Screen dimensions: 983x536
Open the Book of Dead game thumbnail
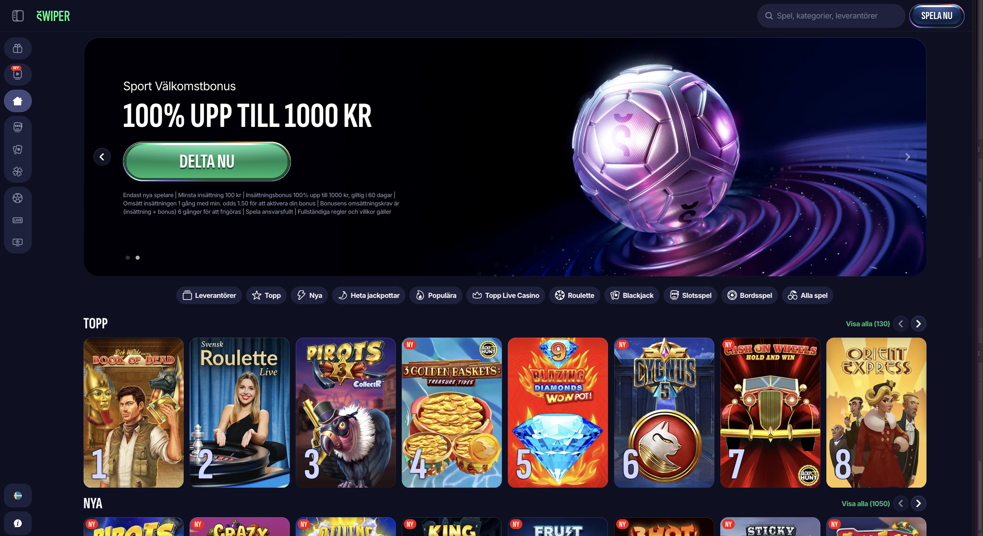[x=134, y=412]
